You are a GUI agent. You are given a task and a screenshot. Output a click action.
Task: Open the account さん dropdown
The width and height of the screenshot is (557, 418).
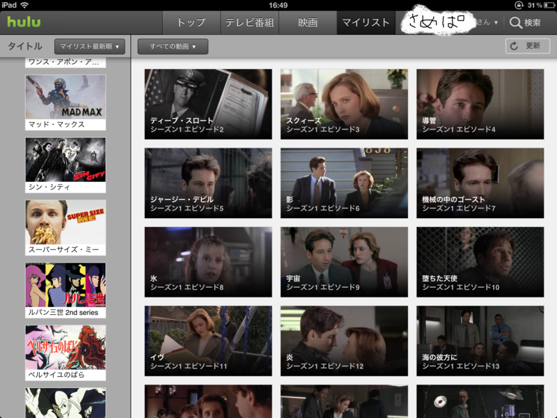point(487,22)
